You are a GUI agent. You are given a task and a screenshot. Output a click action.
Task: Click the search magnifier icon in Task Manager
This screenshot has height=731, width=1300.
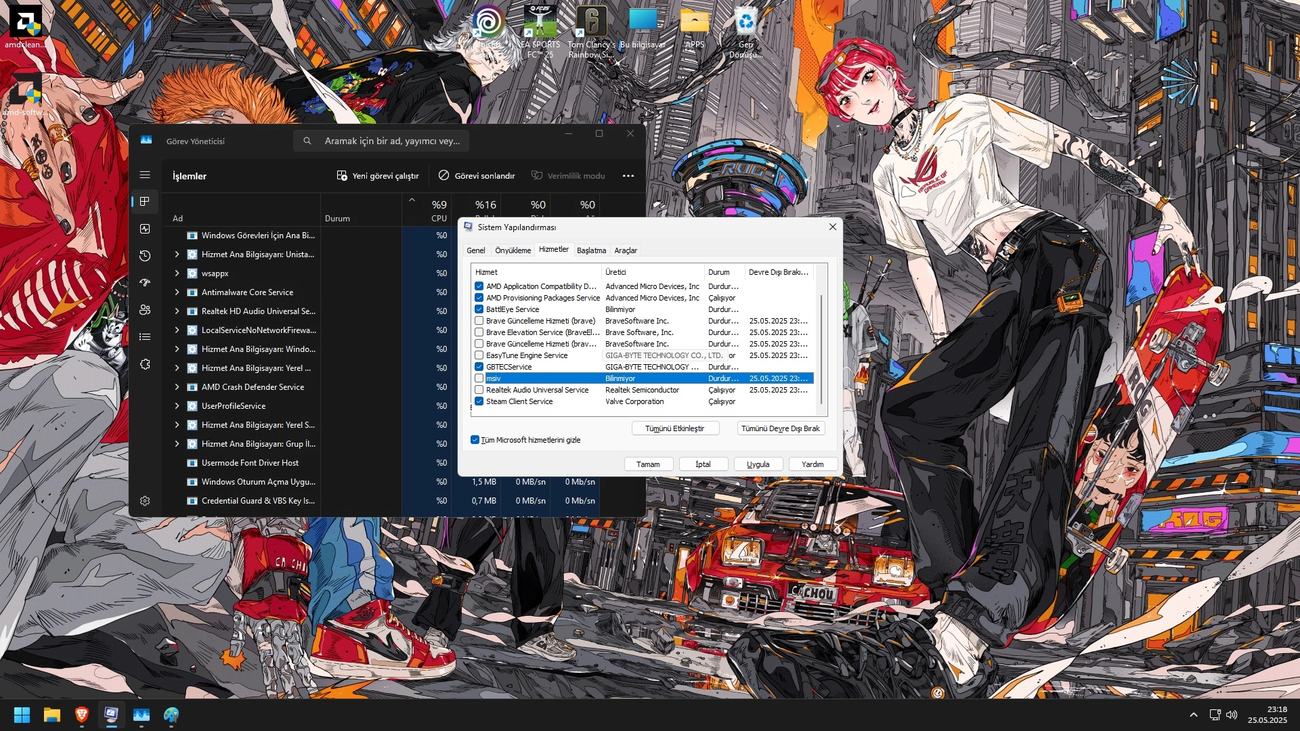(x=307, y=141)
